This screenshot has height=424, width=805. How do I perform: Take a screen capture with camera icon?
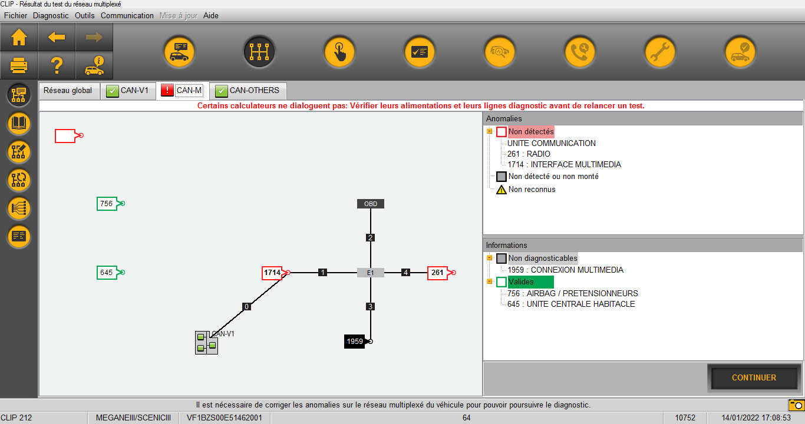tap(796, 405)
